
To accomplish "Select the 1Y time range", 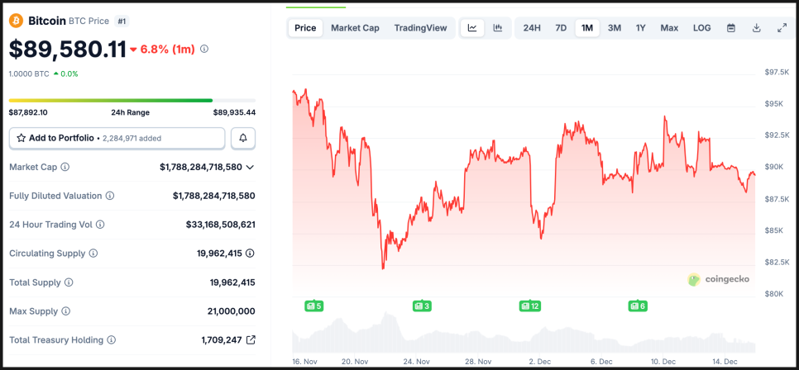I will [x=640, y=28].
